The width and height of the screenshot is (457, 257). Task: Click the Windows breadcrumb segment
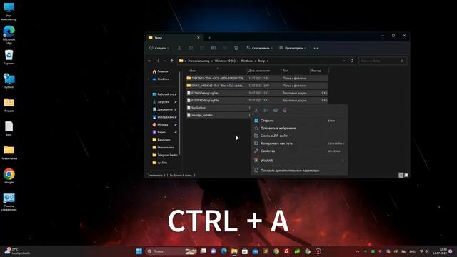[x=246, y=61]
